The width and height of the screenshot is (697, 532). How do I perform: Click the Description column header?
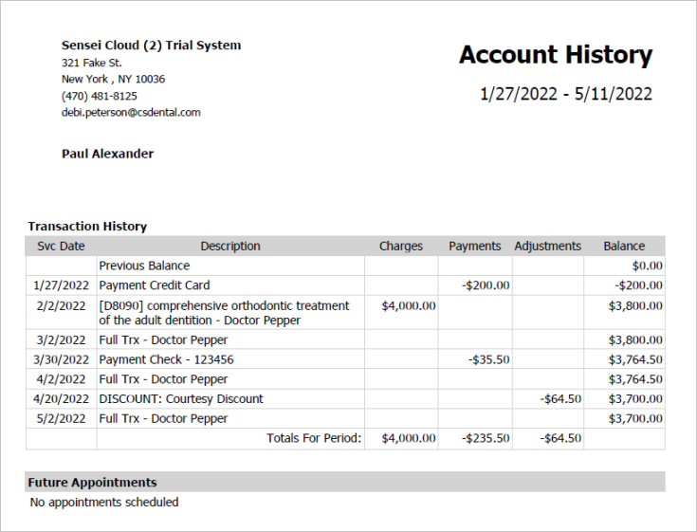click(230, 246)
